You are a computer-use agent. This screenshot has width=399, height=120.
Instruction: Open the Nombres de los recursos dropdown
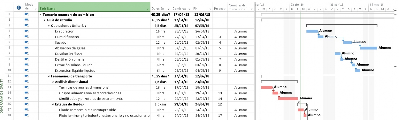point(252,9)
